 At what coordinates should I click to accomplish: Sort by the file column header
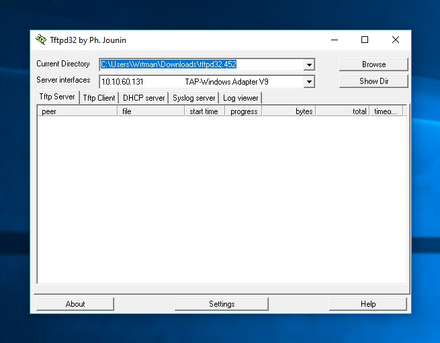pyautogui.click(x=151, y=111)
